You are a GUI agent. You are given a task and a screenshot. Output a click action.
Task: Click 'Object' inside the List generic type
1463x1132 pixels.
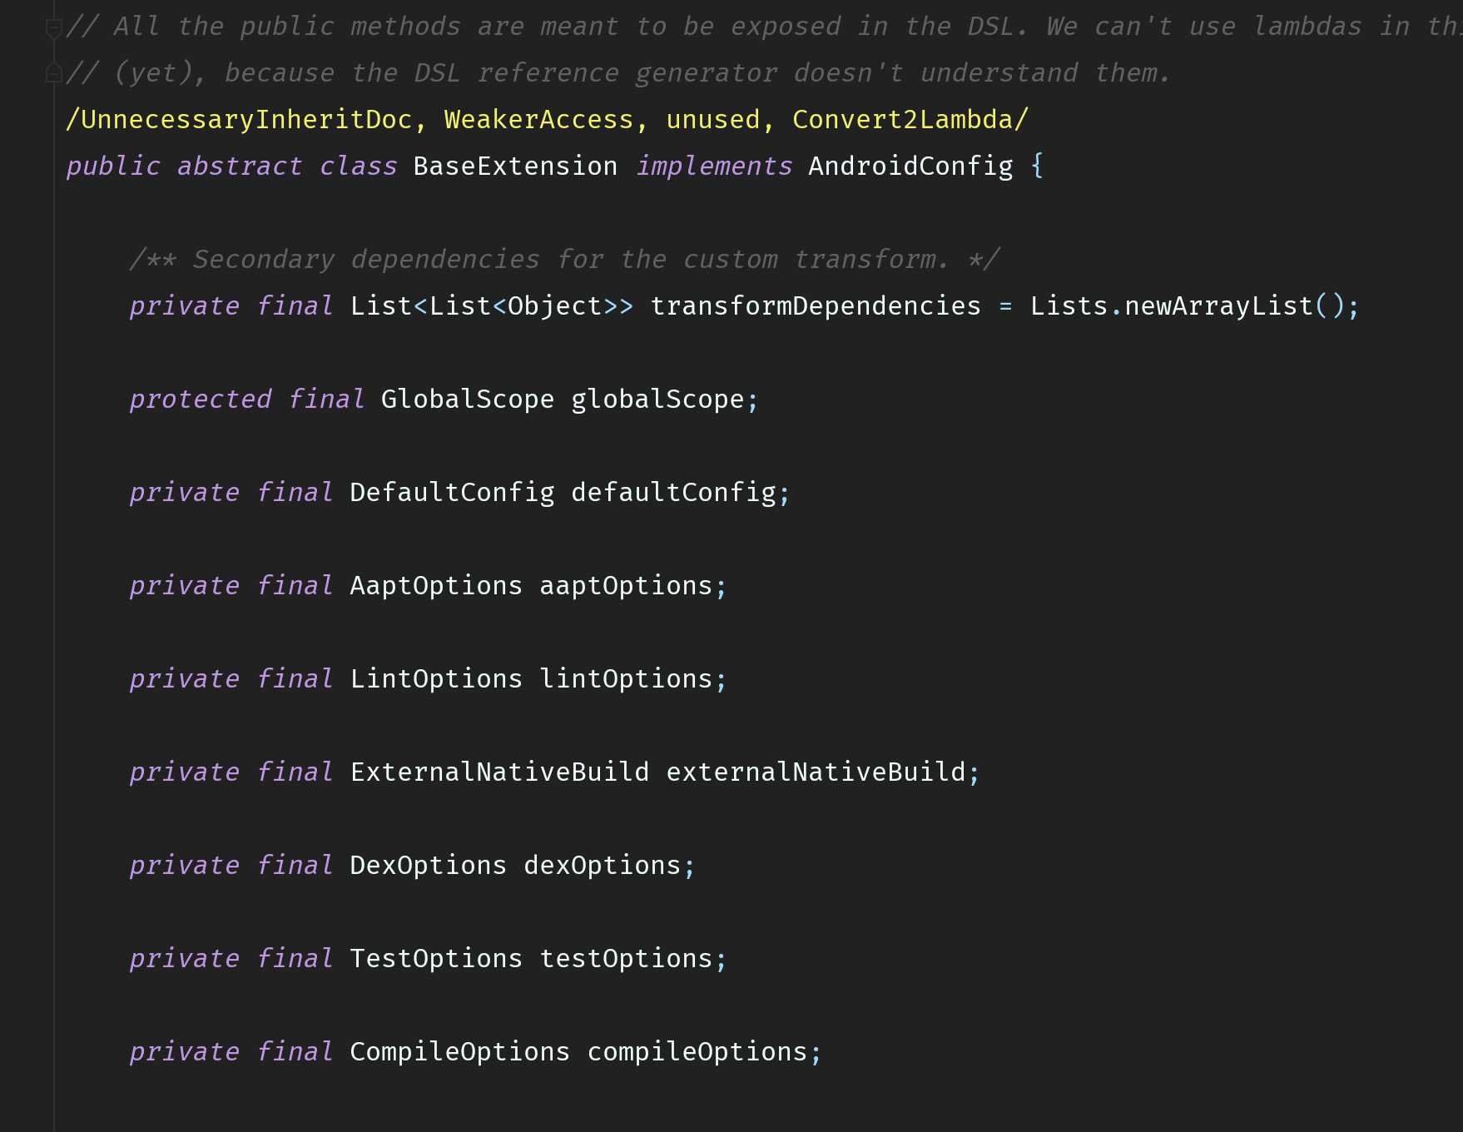554,306
